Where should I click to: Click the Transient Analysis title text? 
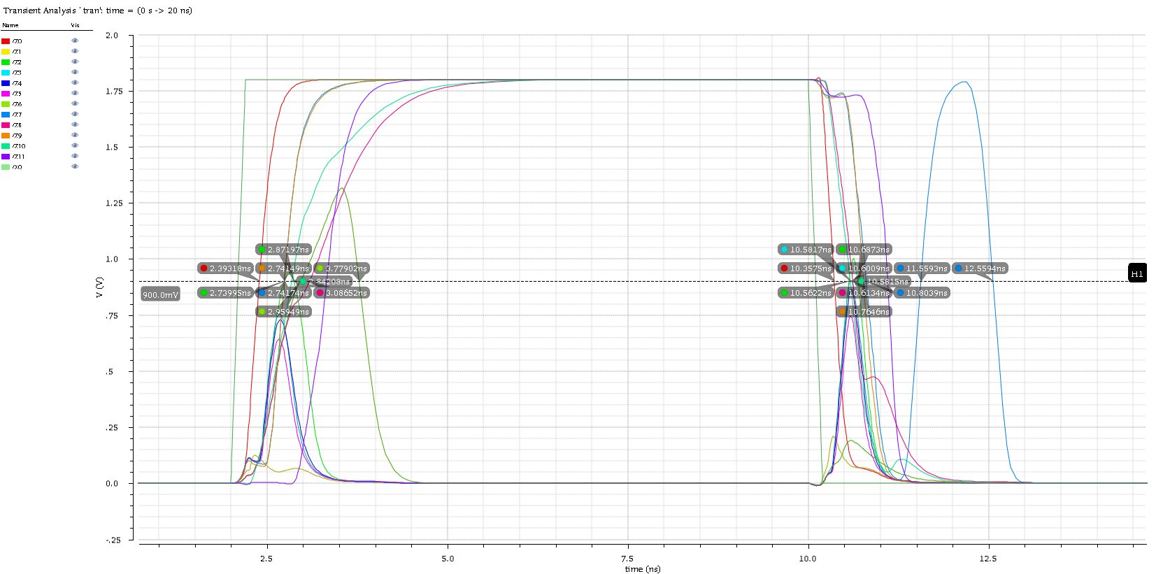98,10
